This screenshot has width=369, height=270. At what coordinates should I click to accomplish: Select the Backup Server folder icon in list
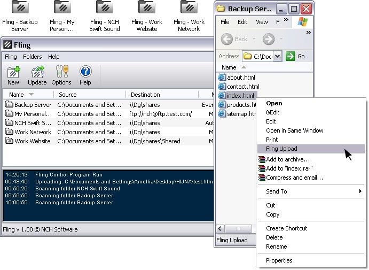tap(9, 104)
